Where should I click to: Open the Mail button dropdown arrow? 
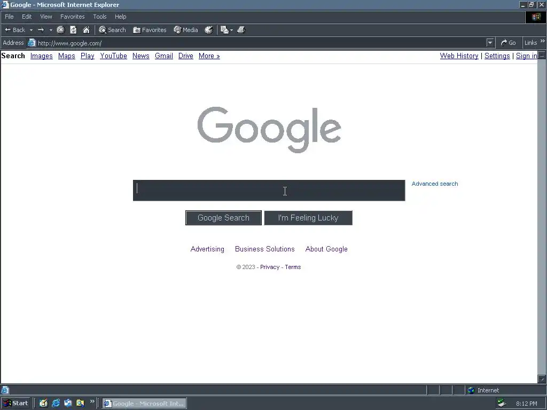pyautogui.click(x=232, y=30)
